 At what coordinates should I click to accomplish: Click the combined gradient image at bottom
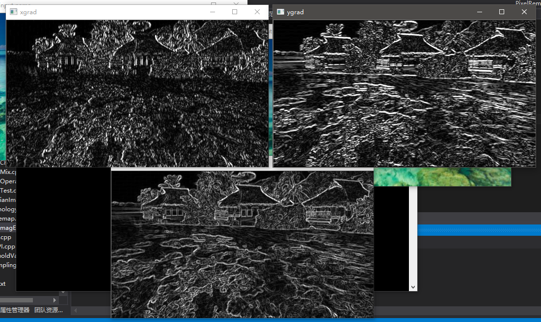tap(242, 244)
